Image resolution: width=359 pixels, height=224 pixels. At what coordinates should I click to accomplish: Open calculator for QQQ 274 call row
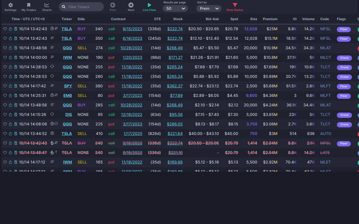pos(16,48)
